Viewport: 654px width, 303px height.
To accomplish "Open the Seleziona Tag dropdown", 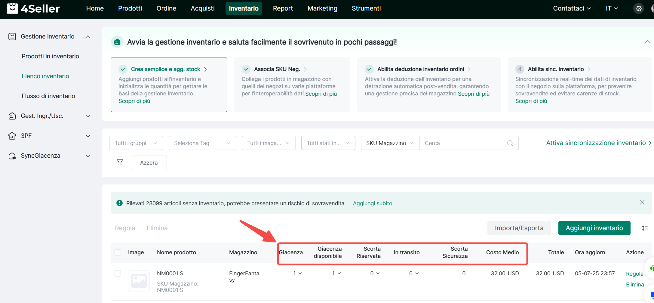I will [202, 143].
